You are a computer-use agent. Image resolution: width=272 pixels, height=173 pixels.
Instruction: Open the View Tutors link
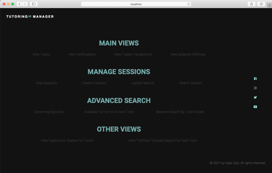[41, 55]
